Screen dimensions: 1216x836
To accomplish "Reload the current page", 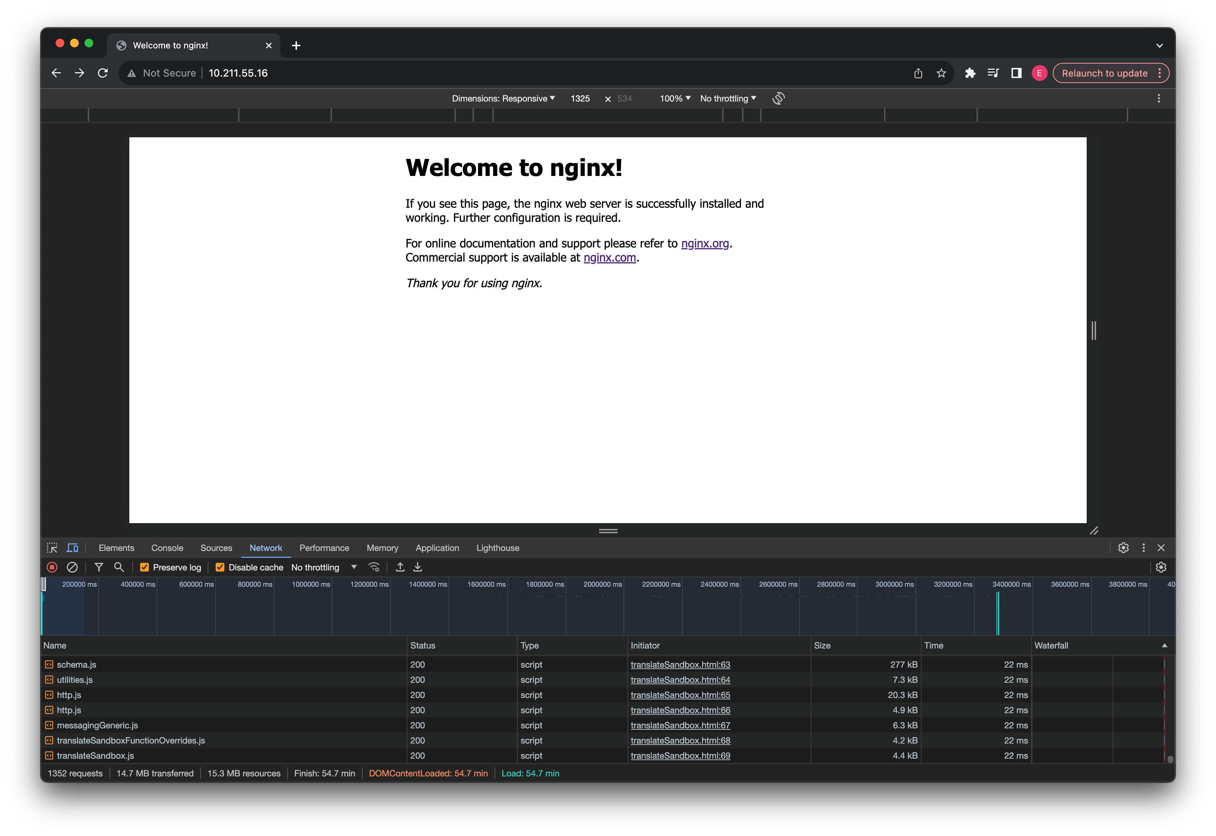I will pyautogui.click(x=103, y=73).
